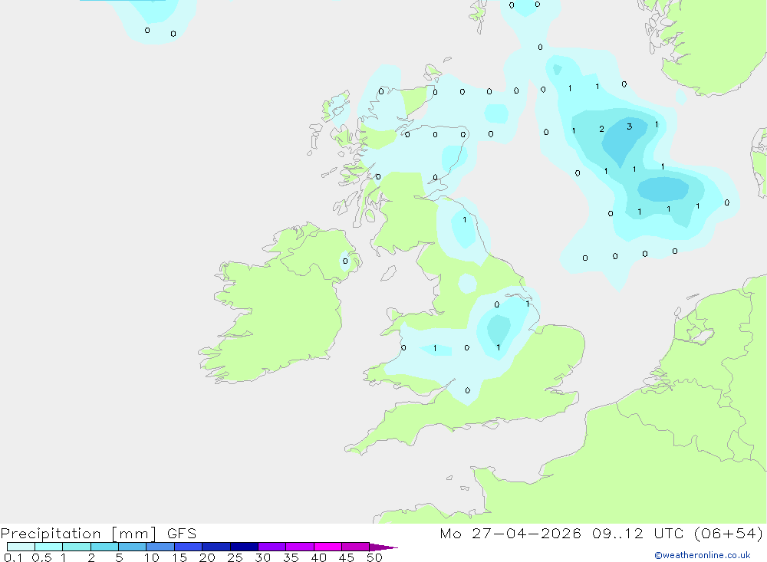Click the legend label '0.1'
The height and width of the screenshot is (562, 767).
(13, 557)
